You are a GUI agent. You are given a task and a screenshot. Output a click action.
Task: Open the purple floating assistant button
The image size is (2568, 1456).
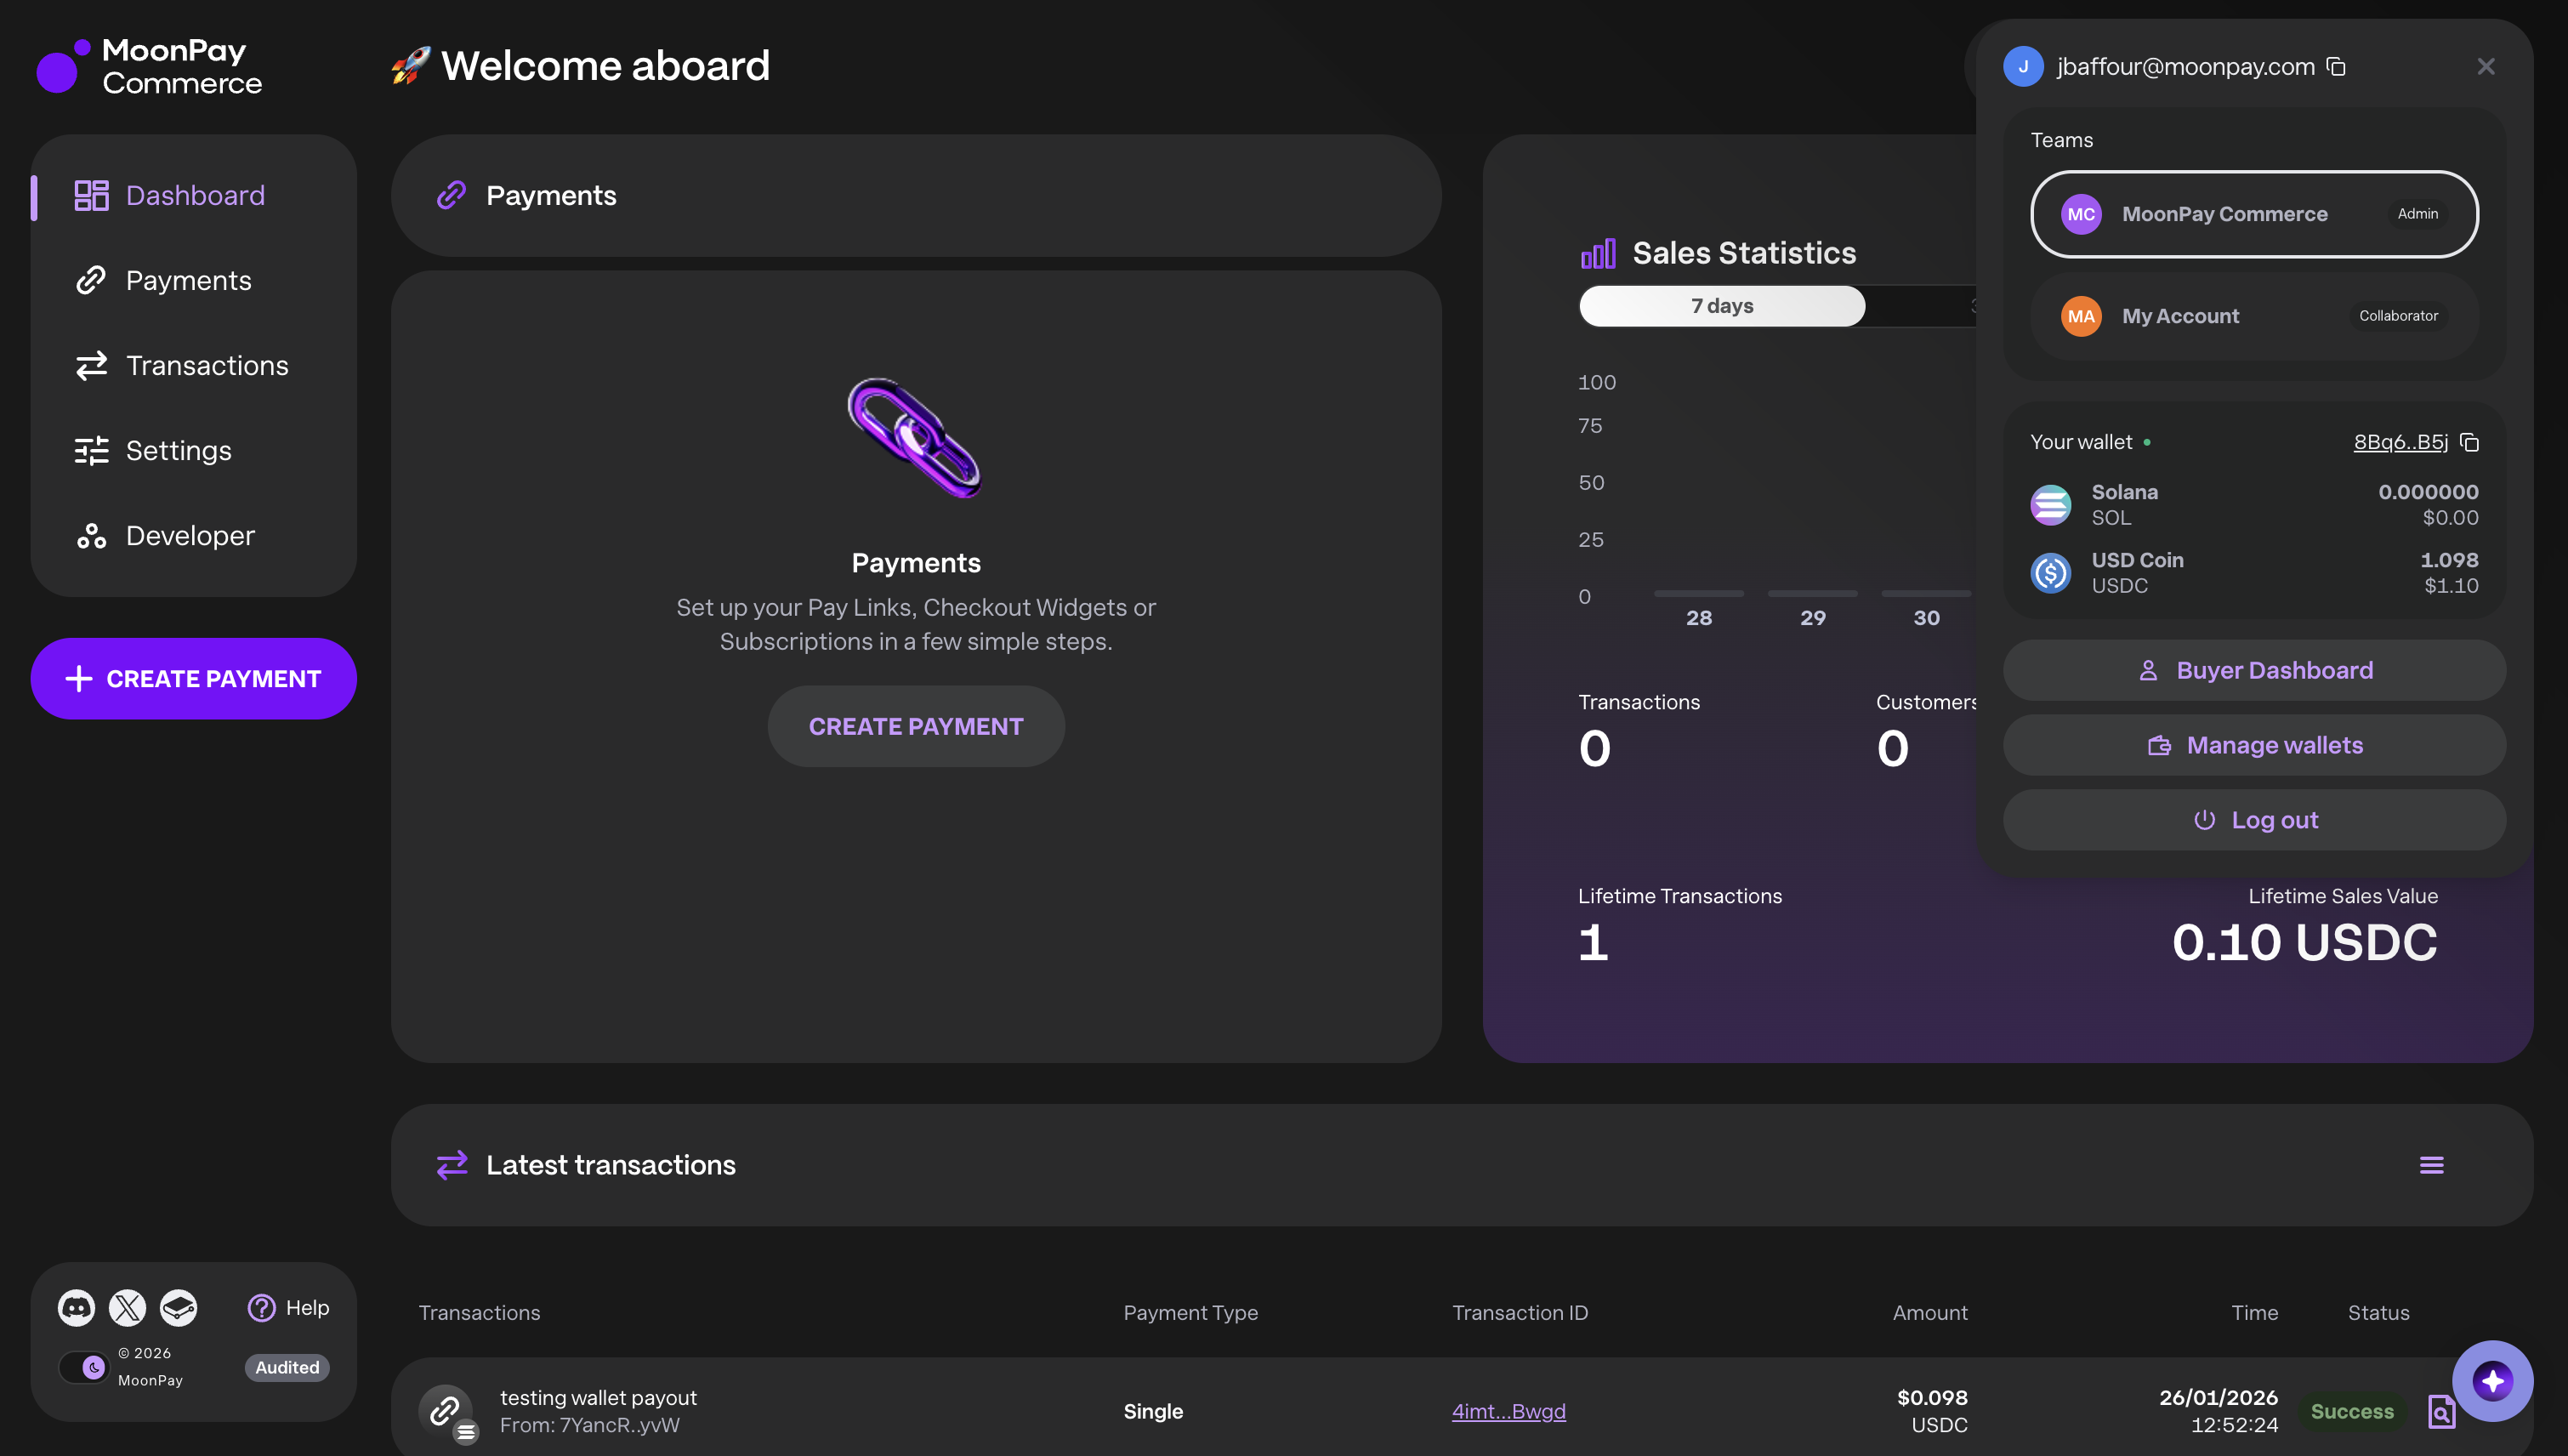click(x=2492, y=1381)
